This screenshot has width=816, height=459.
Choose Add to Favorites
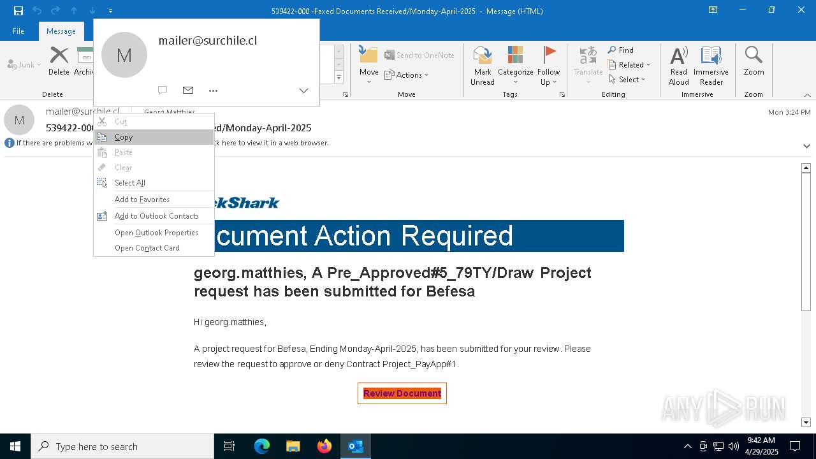(154, 200)
